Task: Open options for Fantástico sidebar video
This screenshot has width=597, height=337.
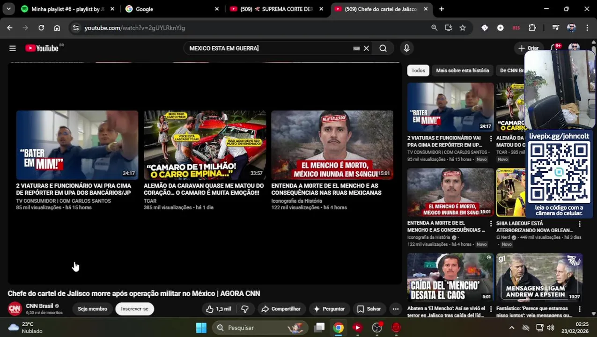Action: pyautogui.click(x=580, y=309)
